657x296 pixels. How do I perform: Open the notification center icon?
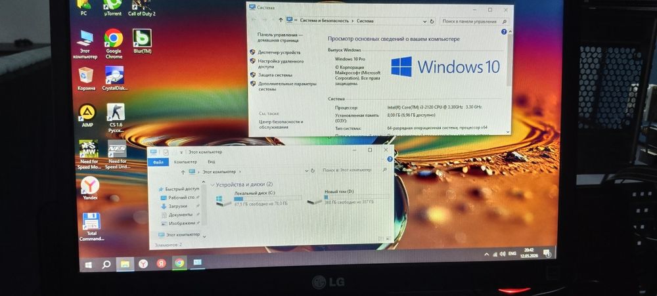(x=547, y=253)
